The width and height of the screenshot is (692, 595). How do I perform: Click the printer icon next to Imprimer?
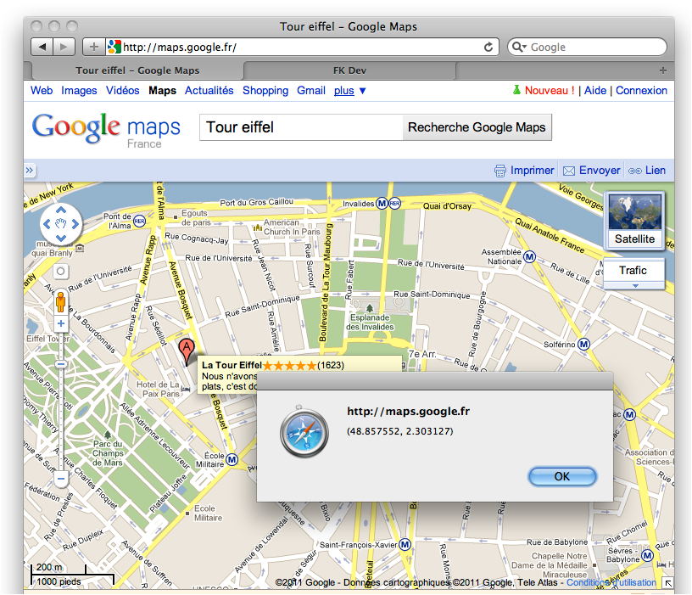(x=500, y=171)
